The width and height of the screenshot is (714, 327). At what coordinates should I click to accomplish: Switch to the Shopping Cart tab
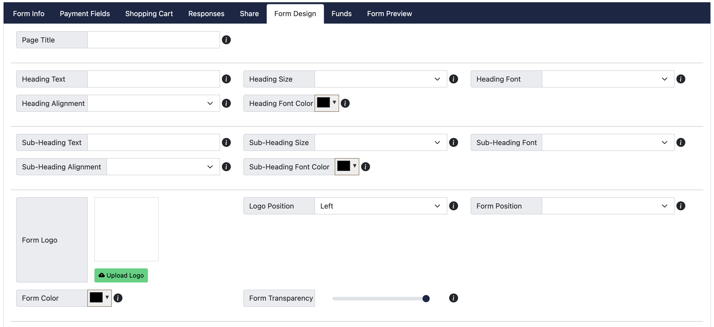click(149, 13)
